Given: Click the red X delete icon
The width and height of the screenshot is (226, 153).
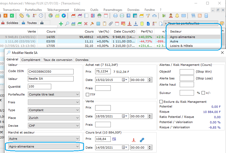Looking at the screenshot, I should click(x=86, y=24).
